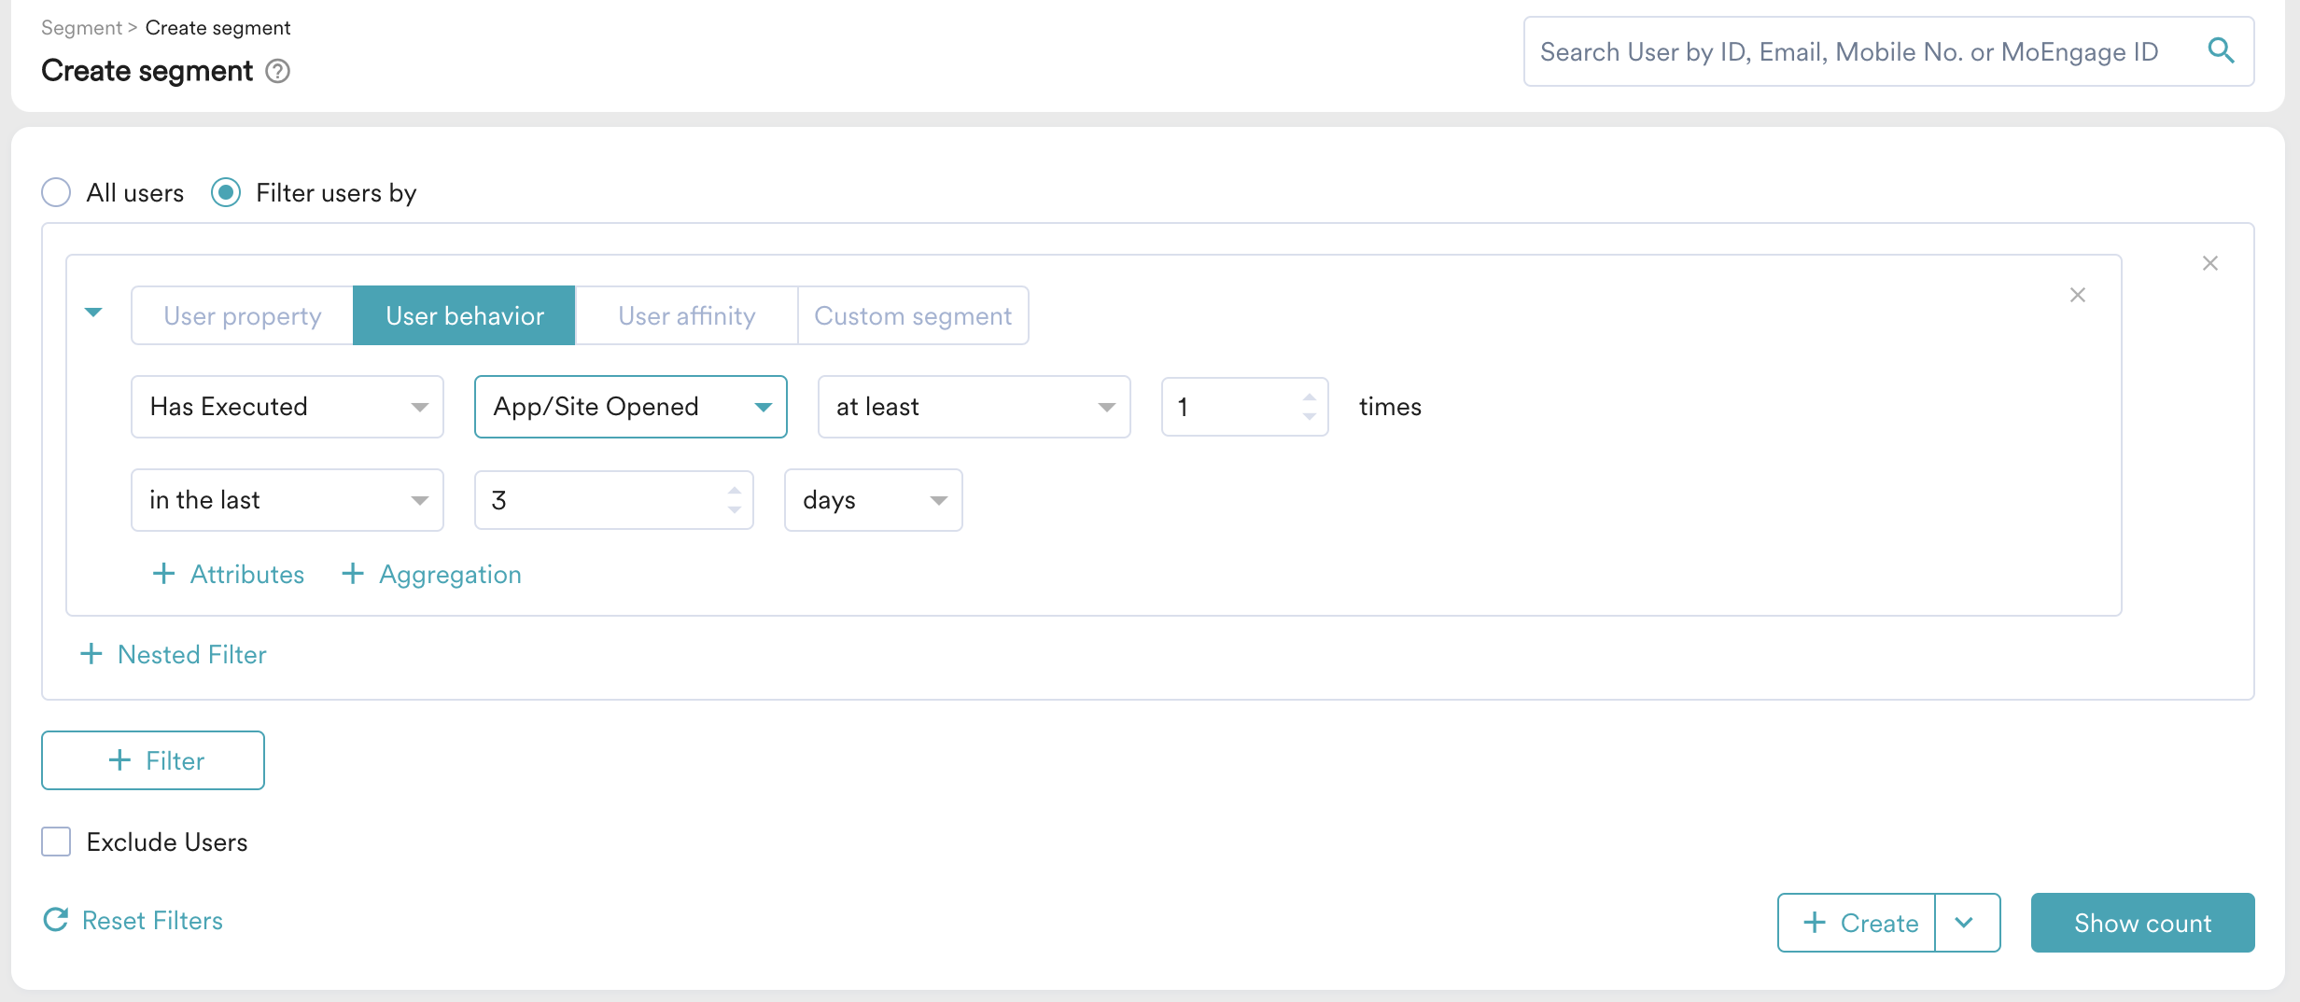Add Aggregation to the filter
The width and height of the screenshot is (2300, 1002).
click(431, 574)
